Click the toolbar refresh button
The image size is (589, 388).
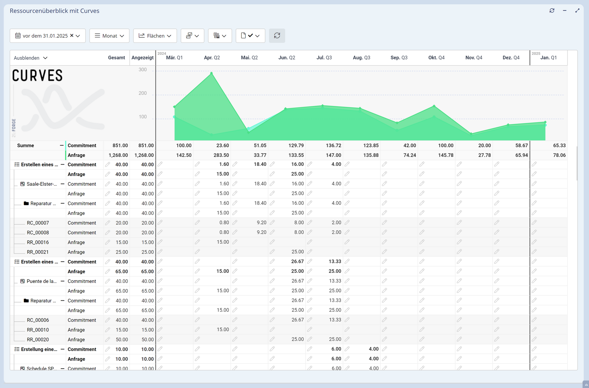click(x=277, y=36)
